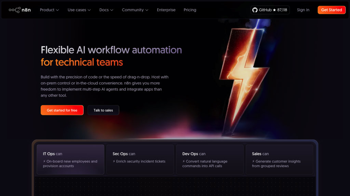Click the n8n logo icon
Viewport: 350px width, 196px height.
pyautogui.click(x=15, y=10)
